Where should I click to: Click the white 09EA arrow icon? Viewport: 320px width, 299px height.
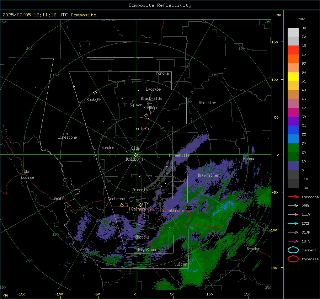293,205
